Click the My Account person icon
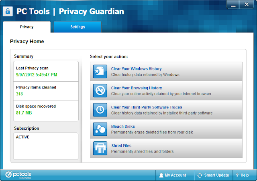Viewport: 257px width, 181px height. click(161, 175)
